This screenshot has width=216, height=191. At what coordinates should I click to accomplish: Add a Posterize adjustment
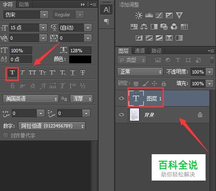(x=149, y=38)
